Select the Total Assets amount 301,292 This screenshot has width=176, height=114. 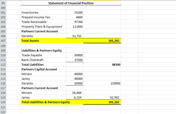(102, 41)
